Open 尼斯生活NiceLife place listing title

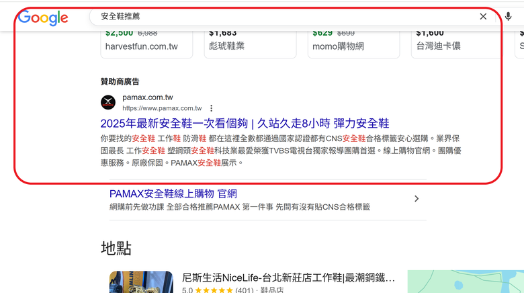[288, 278]
